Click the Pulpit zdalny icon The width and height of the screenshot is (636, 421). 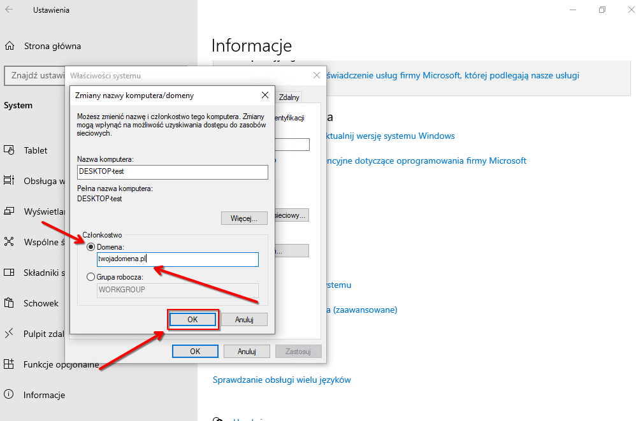10,334
